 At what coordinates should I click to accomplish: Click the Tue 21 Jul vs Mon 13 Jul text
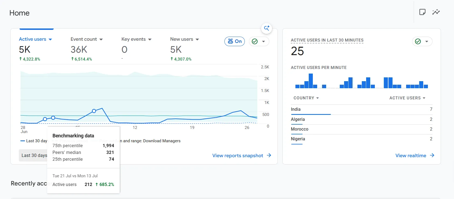point(75,176)
